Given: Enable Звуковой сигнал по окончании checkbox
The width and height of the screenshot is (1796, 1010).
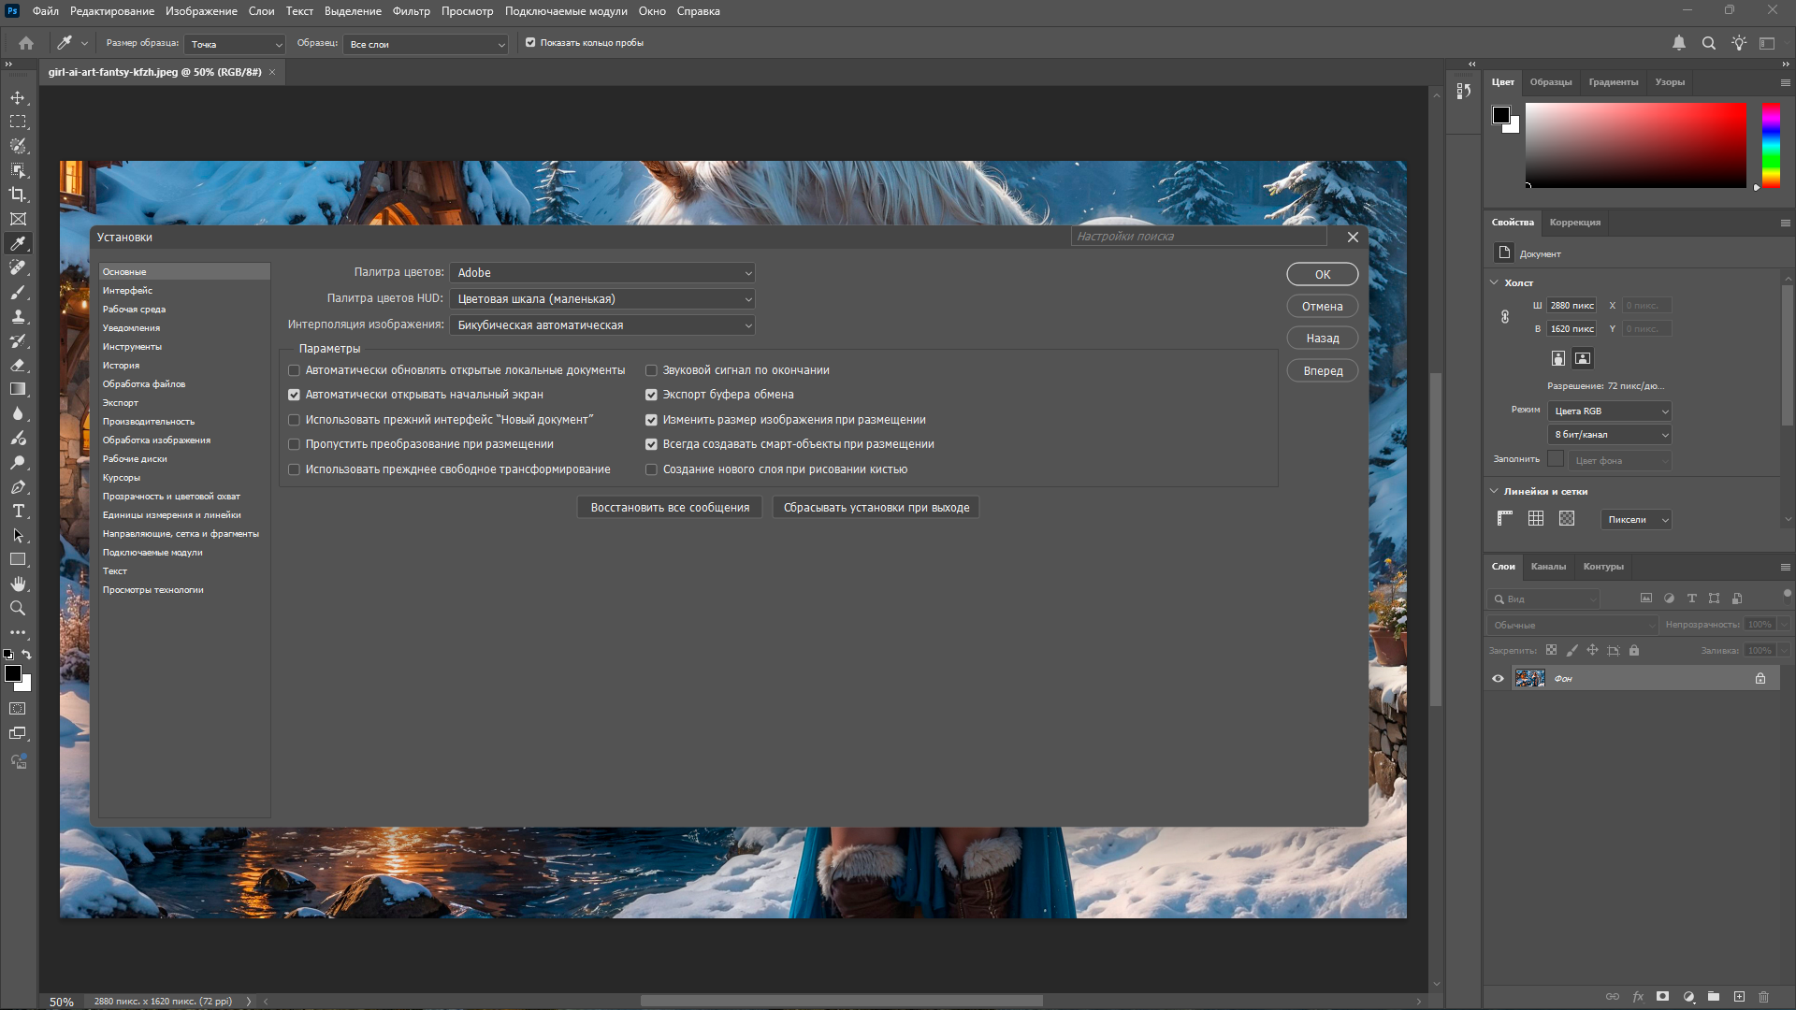Looking at the screenshot, I should pos(651,370).
